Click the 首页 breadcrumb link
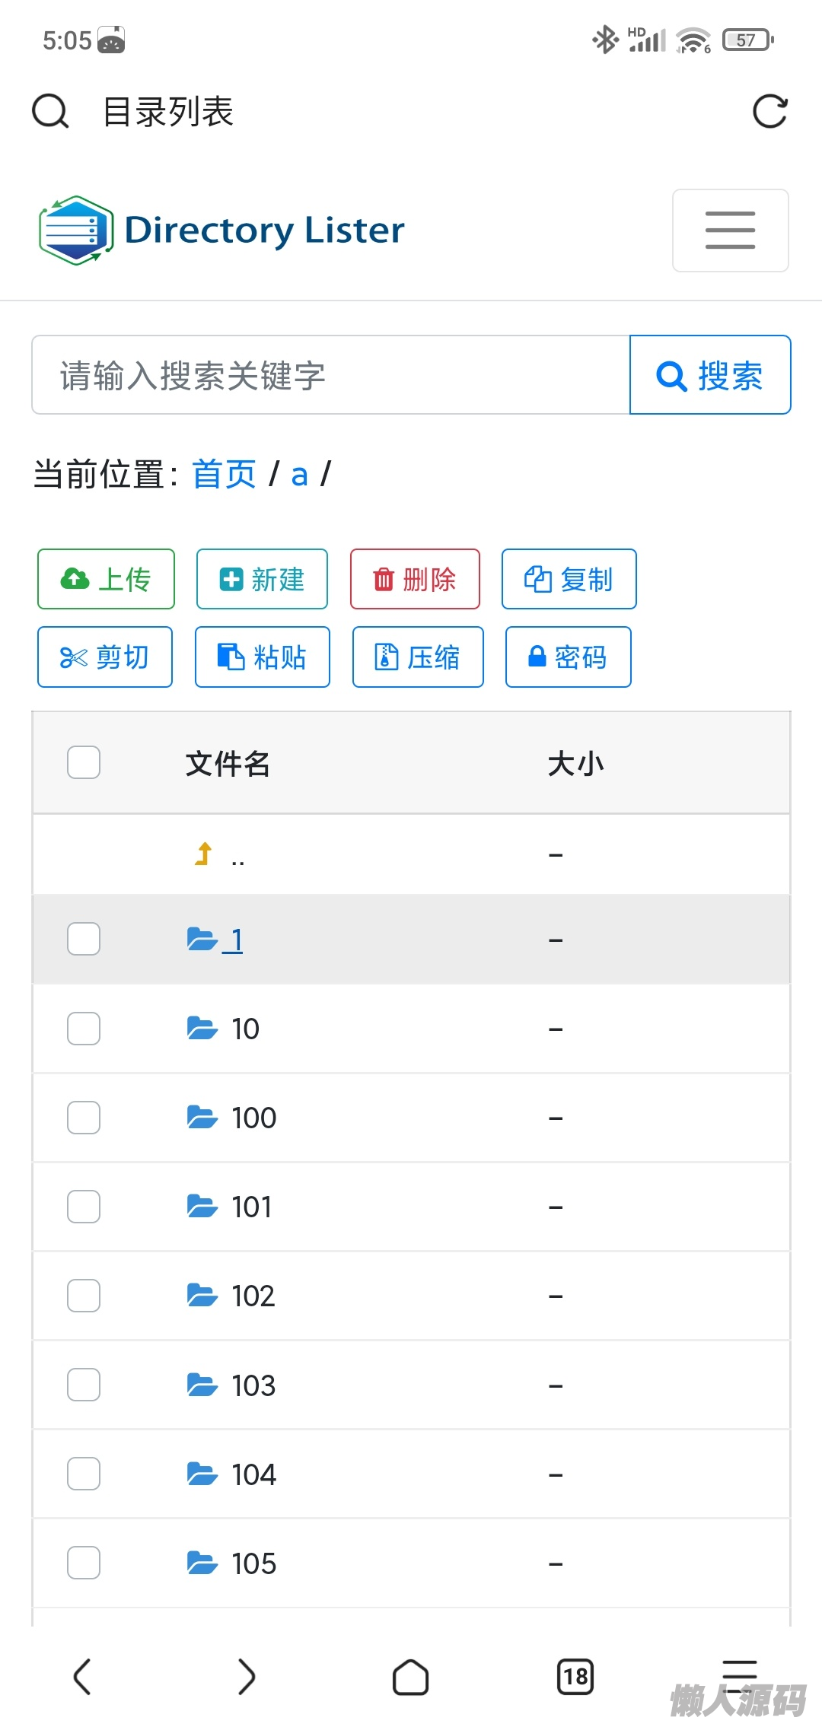 [x=224, y=475]
